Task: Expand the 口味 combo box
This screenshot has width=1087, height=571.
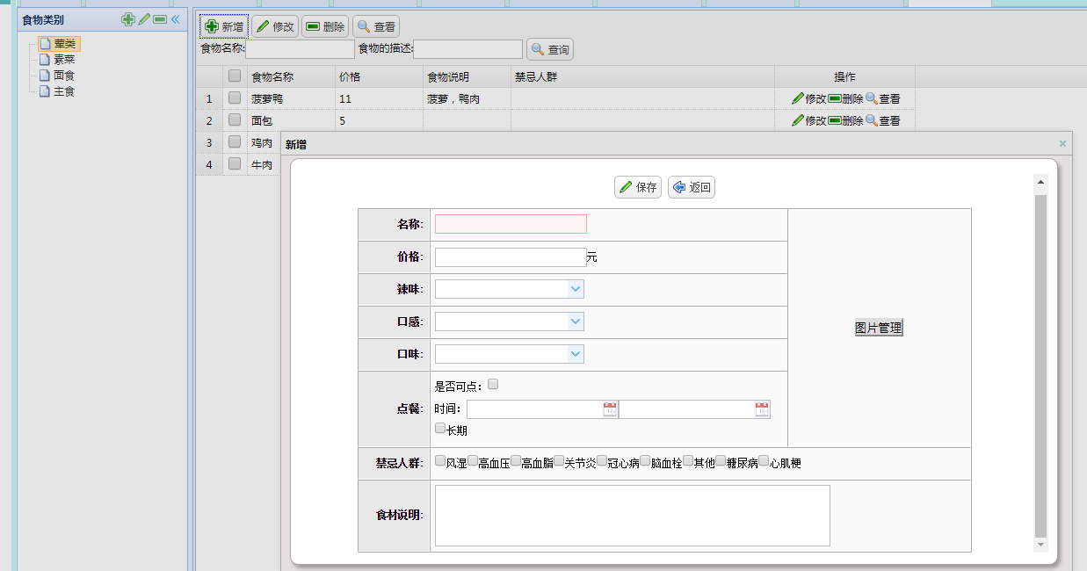Action: tap(576, 354)
